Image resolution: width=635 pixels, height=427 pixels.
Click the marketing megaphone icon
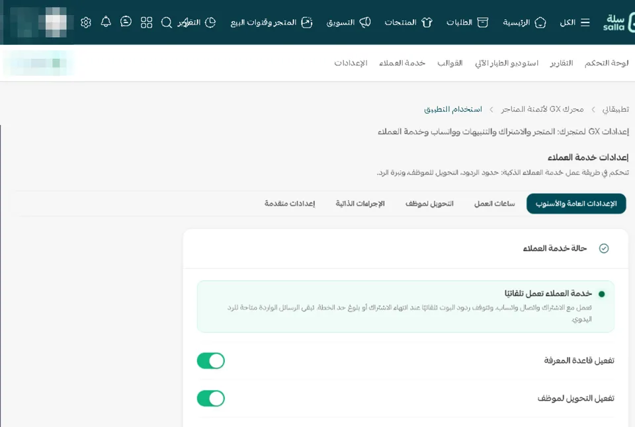365,22
